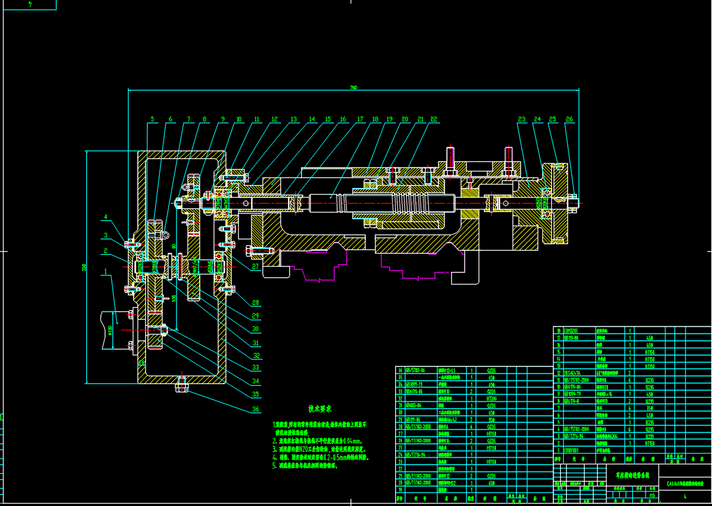Select part callout number 16
712x506 pixels.
tap(342, 120)
